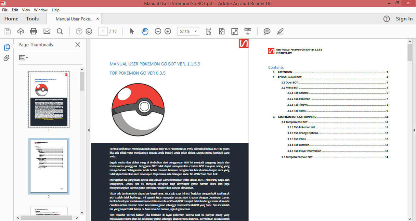This screenshot has width=416, height=221.
Task: Click 2.2.3 Tab Throws contents entry
Action: (x=338, y=105)
